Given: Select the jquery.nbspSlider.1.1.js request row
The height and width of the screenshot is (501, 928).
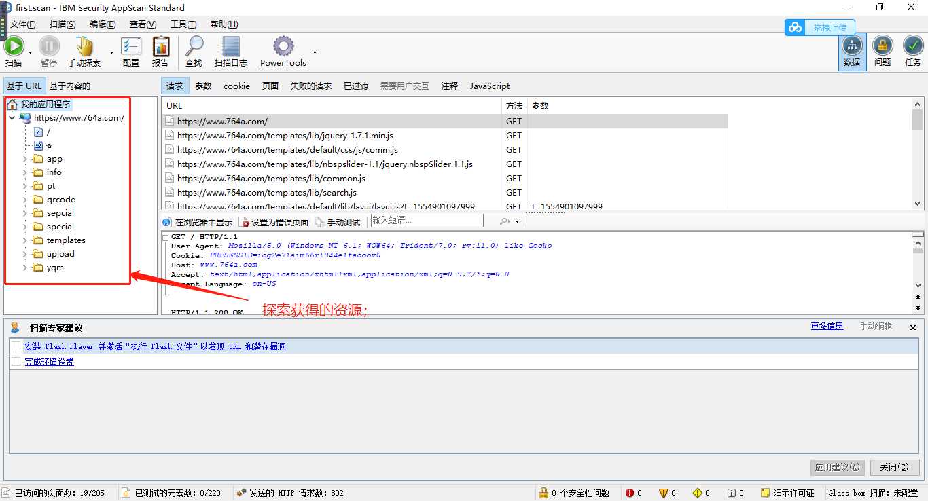Looking at the screenshot, I should [x=445, y=164].
